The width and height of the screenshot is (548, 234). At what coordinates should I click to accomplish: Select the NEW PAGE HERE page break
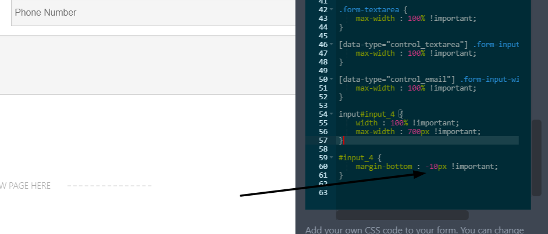[x=26, y=186]
